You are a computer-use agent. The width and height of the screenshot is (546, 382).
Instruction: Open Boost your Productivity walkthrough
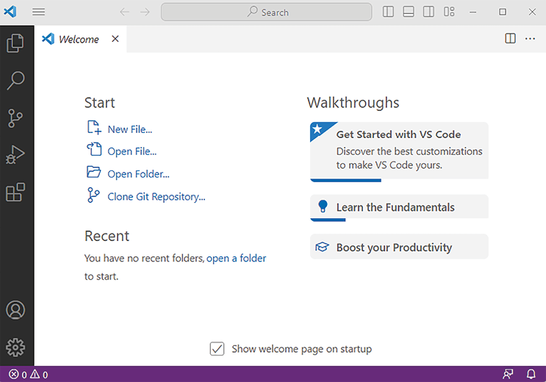(399, 247)
